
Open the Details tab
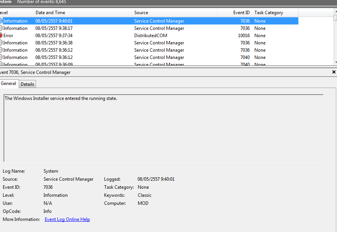pos(27,84)
